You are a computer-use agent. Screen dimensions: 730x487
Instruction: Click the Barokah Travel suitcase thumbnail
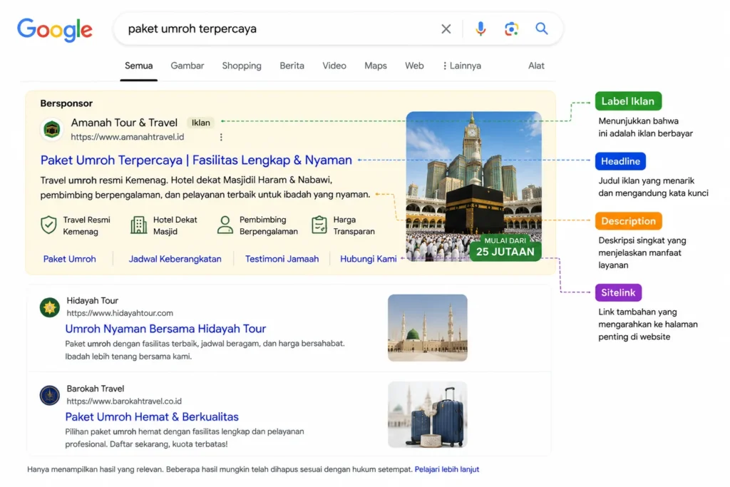pyautogui.click(x=428, y=414)
